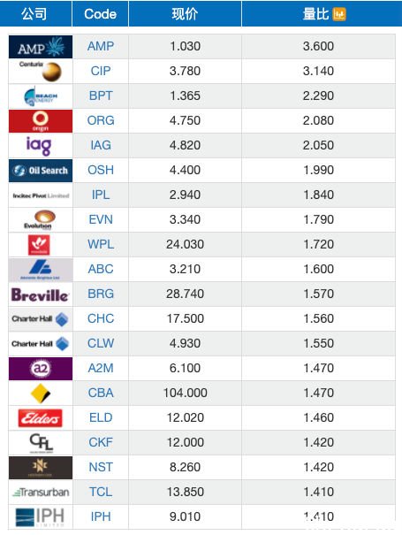
Task: Click the orange chart icon beside 量比
Action: 339,14
